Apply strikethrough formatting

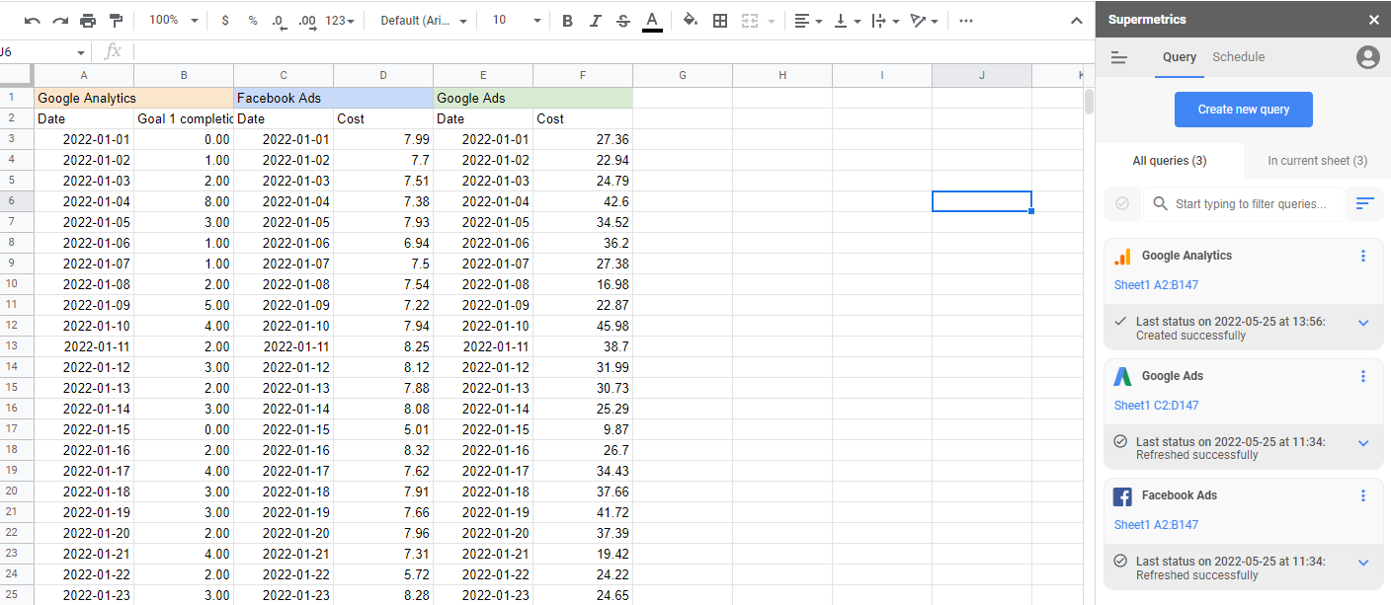[622, 21]
